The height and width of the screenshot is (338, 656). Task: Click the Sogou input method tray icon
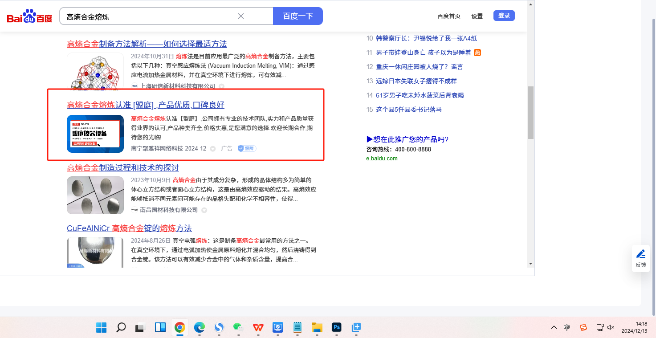pos(583,327)
